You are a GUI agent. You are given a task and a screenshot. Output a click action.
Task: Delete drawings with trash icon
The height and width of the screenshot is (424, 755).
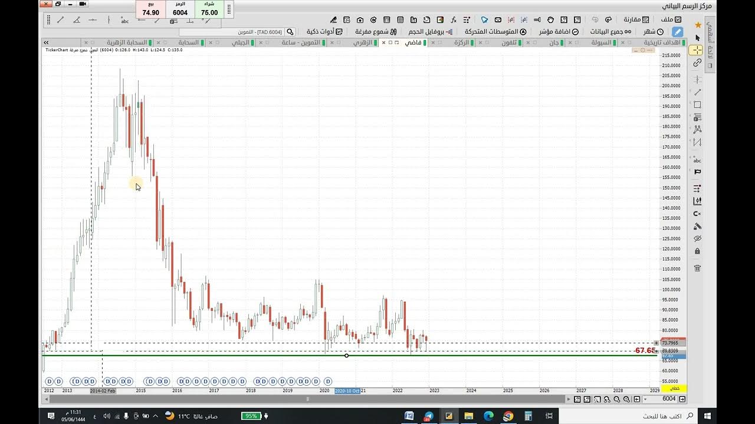pyautogui.click(x=697, y=268)
